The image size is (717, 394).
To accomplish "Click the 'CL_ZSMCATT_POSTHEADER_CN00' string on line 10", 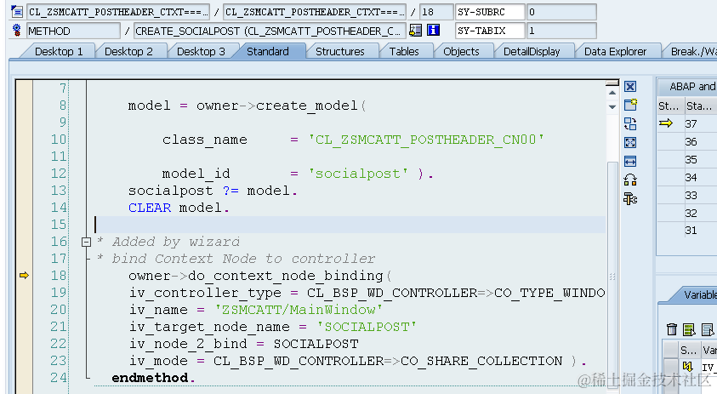I will click(x=426, y=140).
